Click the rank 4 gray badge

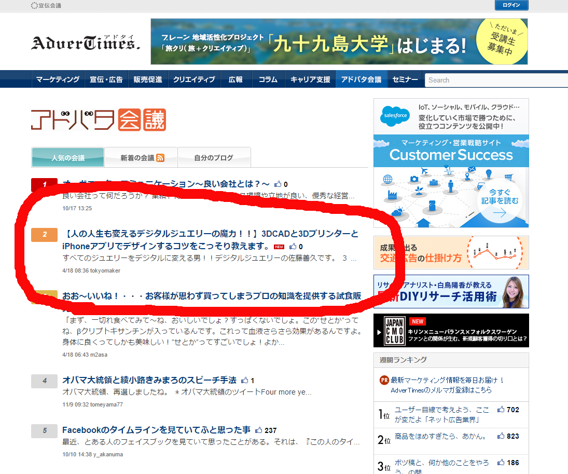45,381
